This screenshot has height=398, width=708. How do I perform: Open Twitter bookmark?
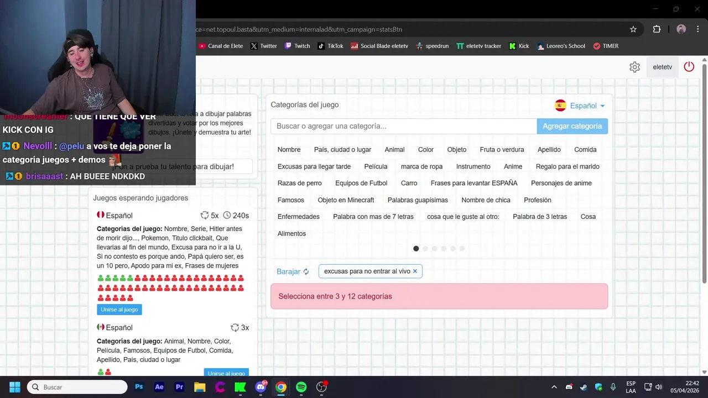point(263,46)
